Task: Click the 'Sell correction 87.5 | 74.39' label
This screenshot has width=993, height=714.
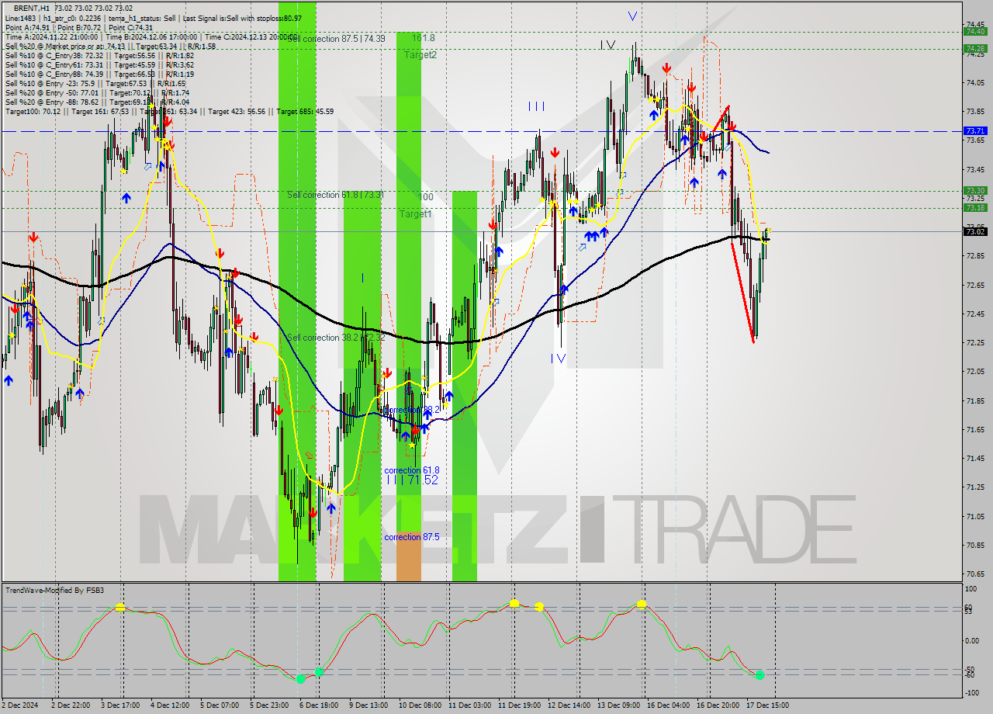Action: click(337, 39)
